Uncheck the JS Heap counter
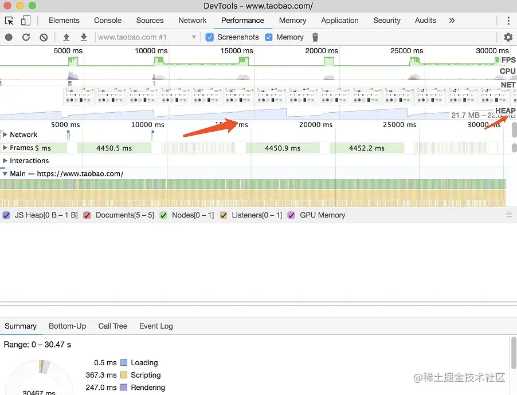Viewport: 517px width, 395px height. (x=6, y=215)
